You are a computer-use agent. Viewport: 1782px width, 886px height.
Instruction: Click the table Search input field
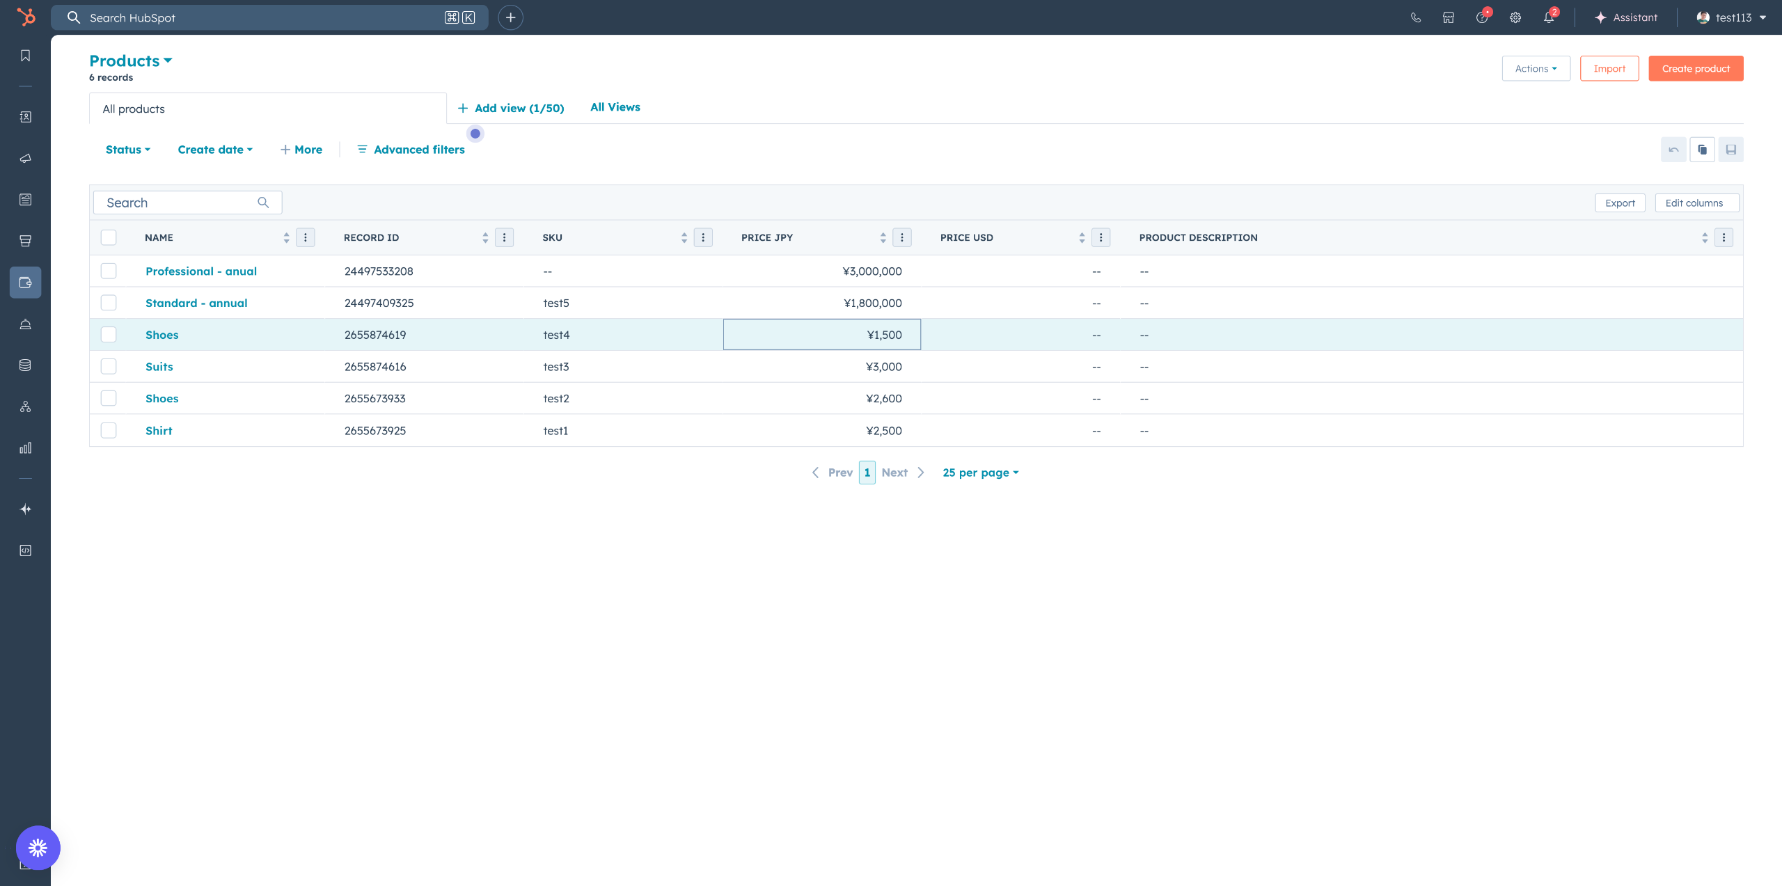[180, 203]
